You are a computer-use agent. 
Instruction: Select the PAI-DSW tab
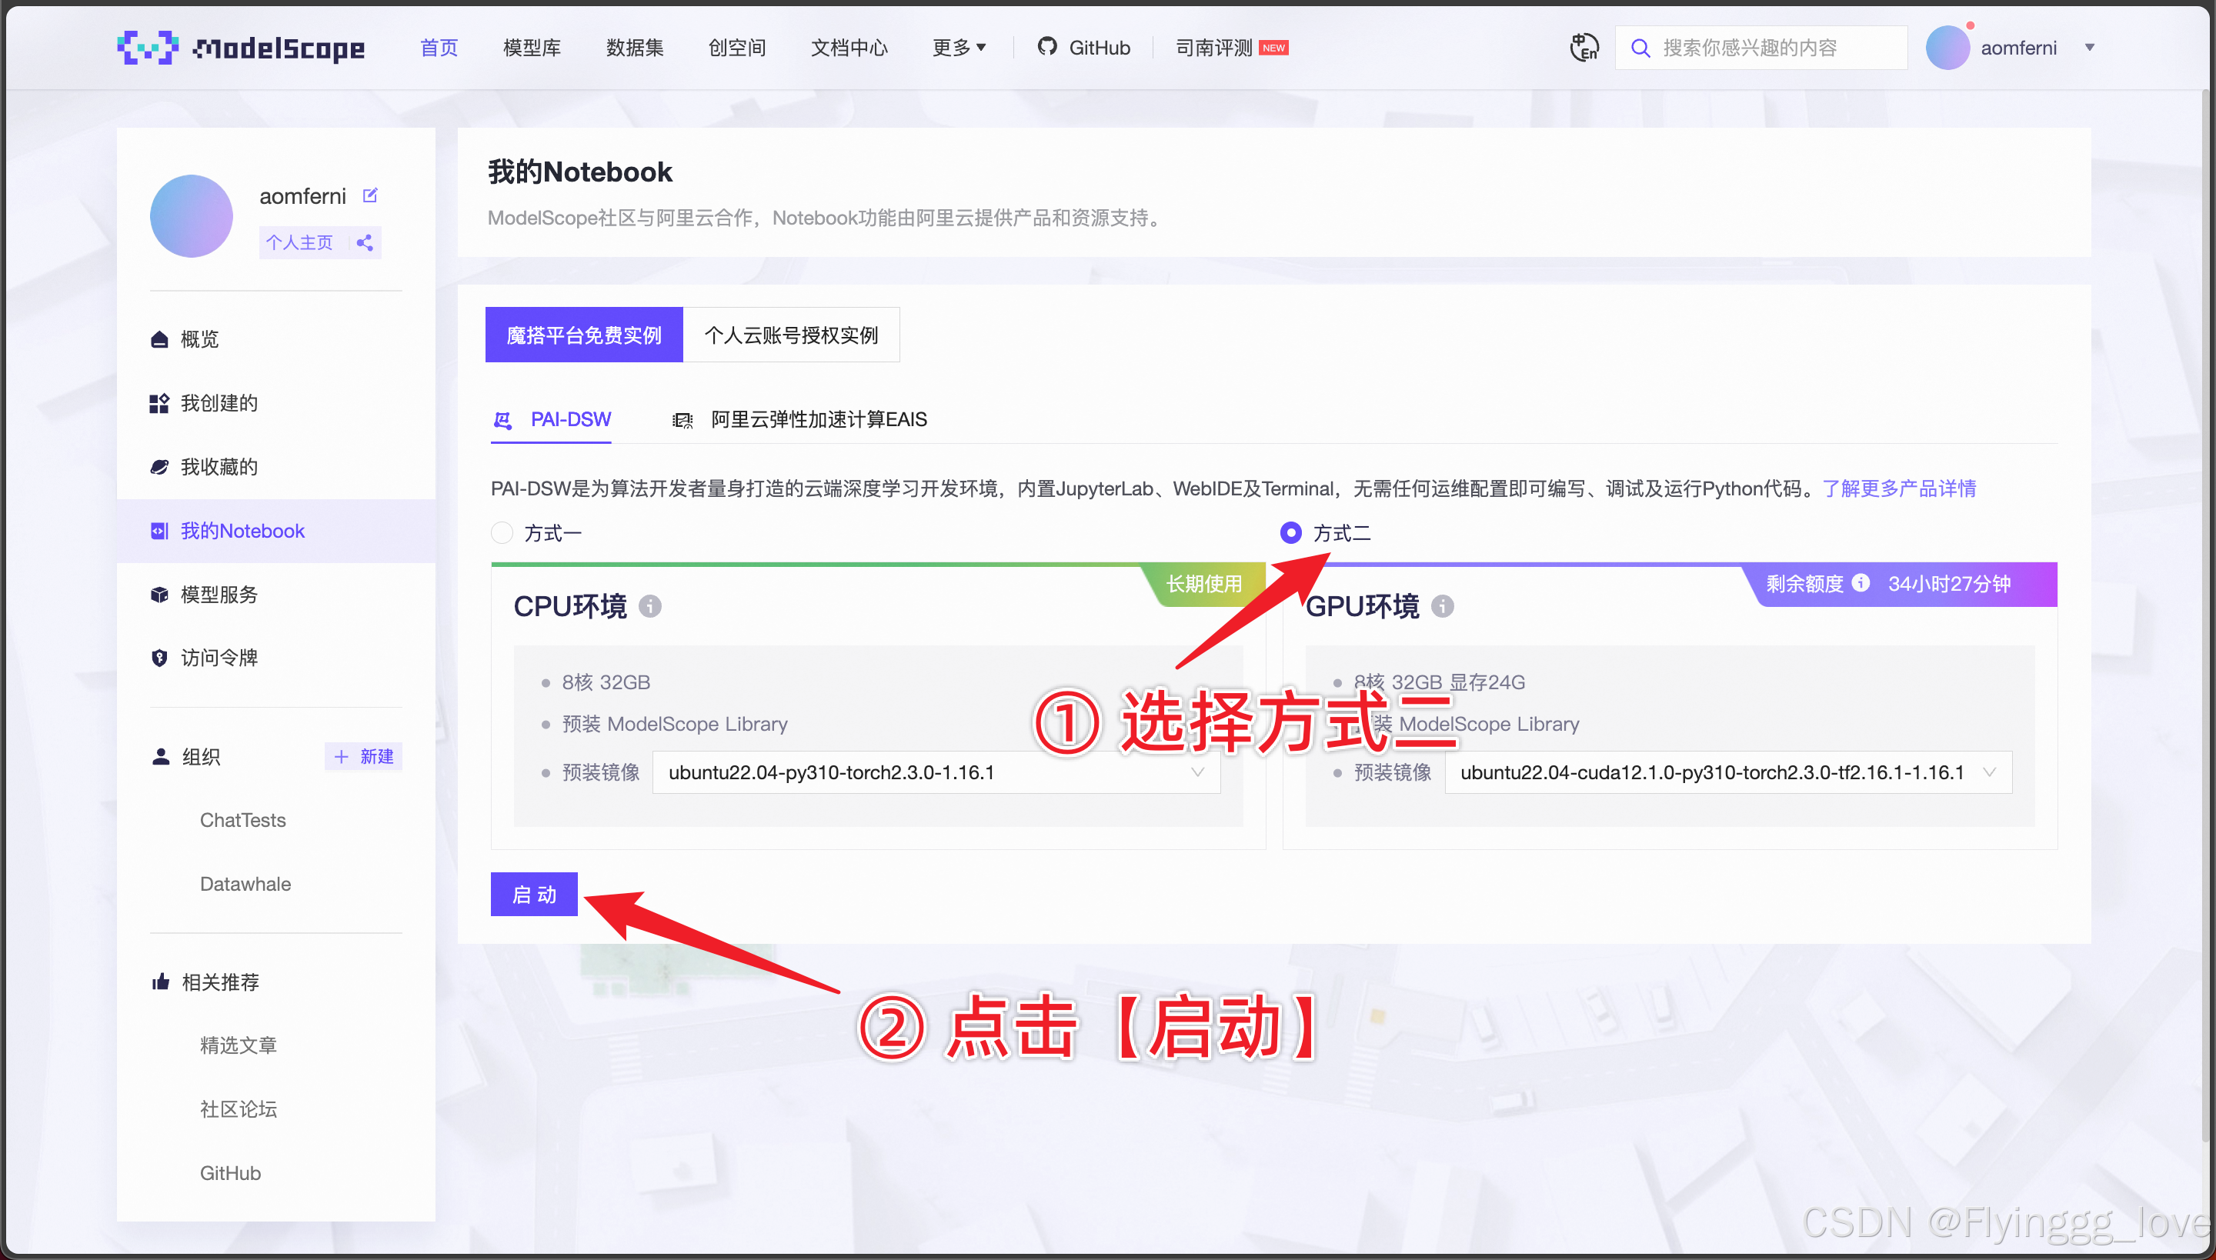[552, 421]
